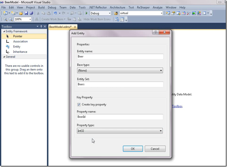Image resolution: width=227 pixels, height=167 pixels.
Task: Toggle the Create key property checkbox
Action: pyautogui.click(x=79, y=105)
